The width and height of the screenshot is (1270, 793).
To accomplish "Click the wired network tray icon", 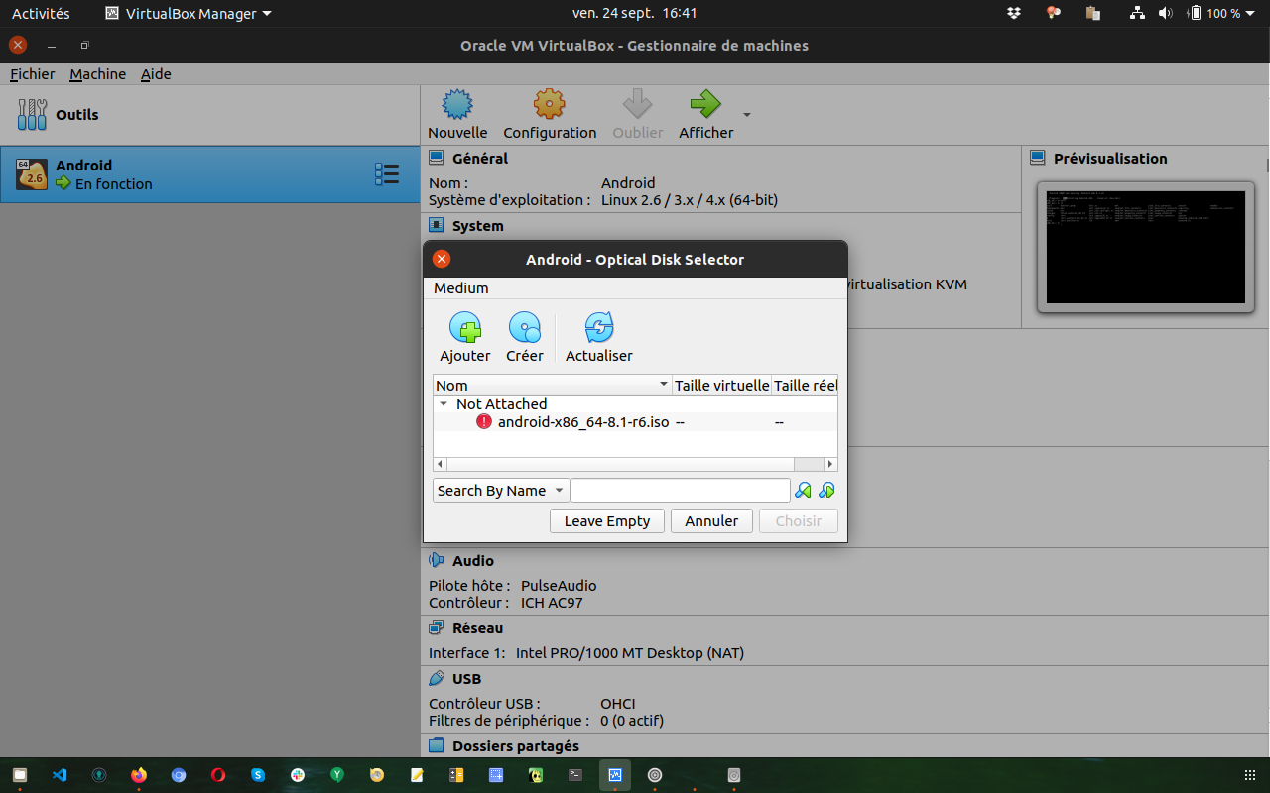I will point(1137,13).
